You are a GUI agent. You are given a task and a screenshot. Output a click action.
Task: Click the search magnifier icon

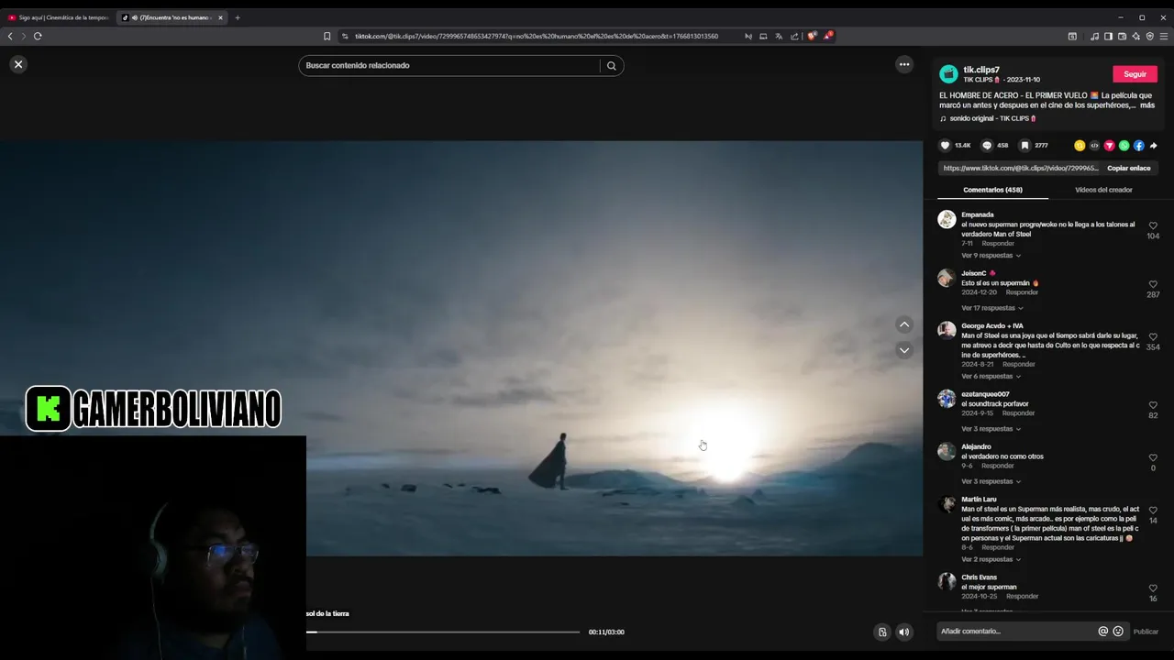612,65
